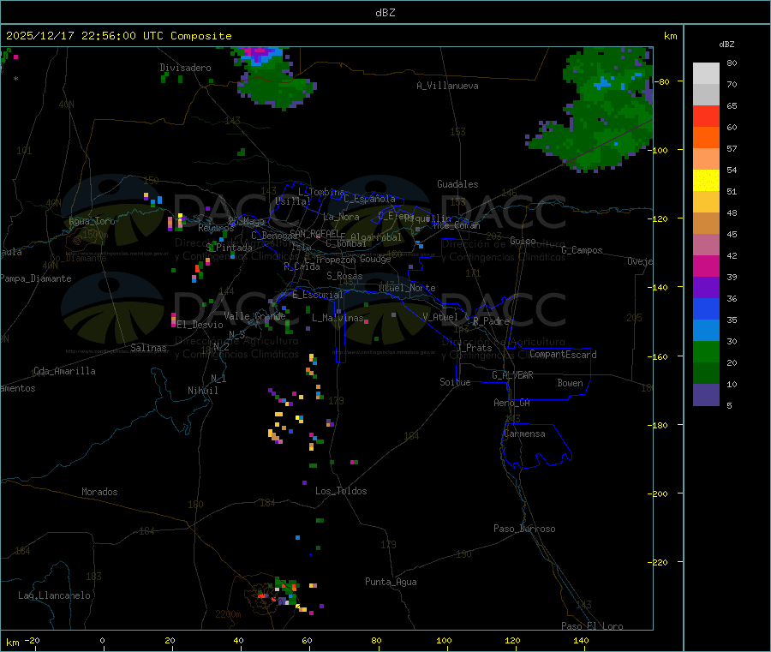Image resolution: width=771 pixels, height=652 pixels.
Task: Click the L_Malvinas label
Action: point(338,318)
